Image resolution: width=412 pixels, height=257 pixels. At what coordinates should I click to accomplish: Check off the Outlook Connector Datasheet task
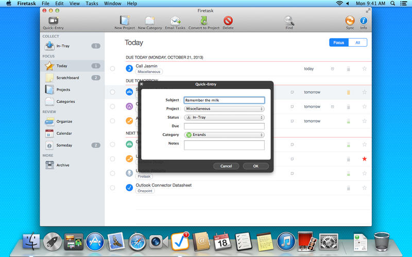click(113, 188)
